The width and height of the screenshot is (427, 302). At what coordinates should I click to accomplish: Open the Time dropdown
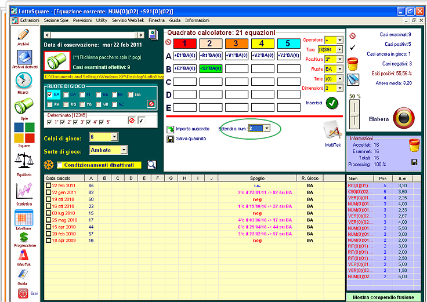[339, 79]
